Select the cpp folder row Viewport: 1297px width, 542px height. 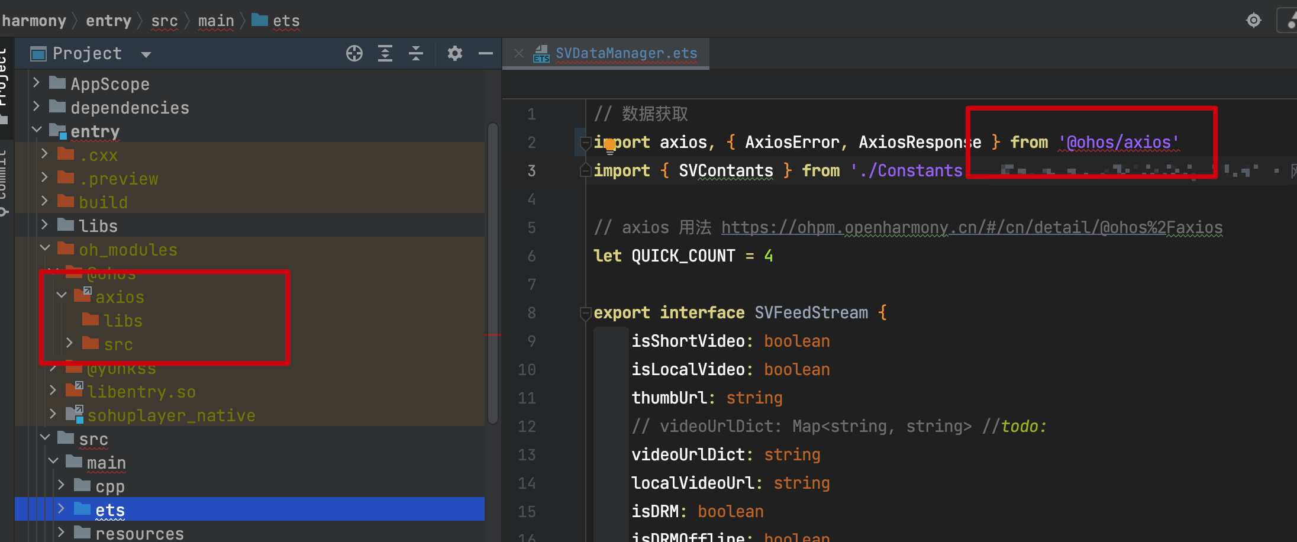pos(250,486)
